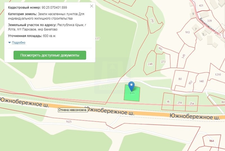Screen dimensions: 225x151
Task: Click the blue map pin marker
Action: point(131,86)
